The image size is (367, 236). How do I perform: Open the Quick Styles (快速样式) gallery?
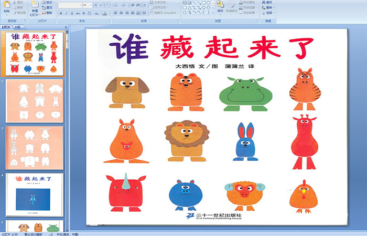(232, 7)
